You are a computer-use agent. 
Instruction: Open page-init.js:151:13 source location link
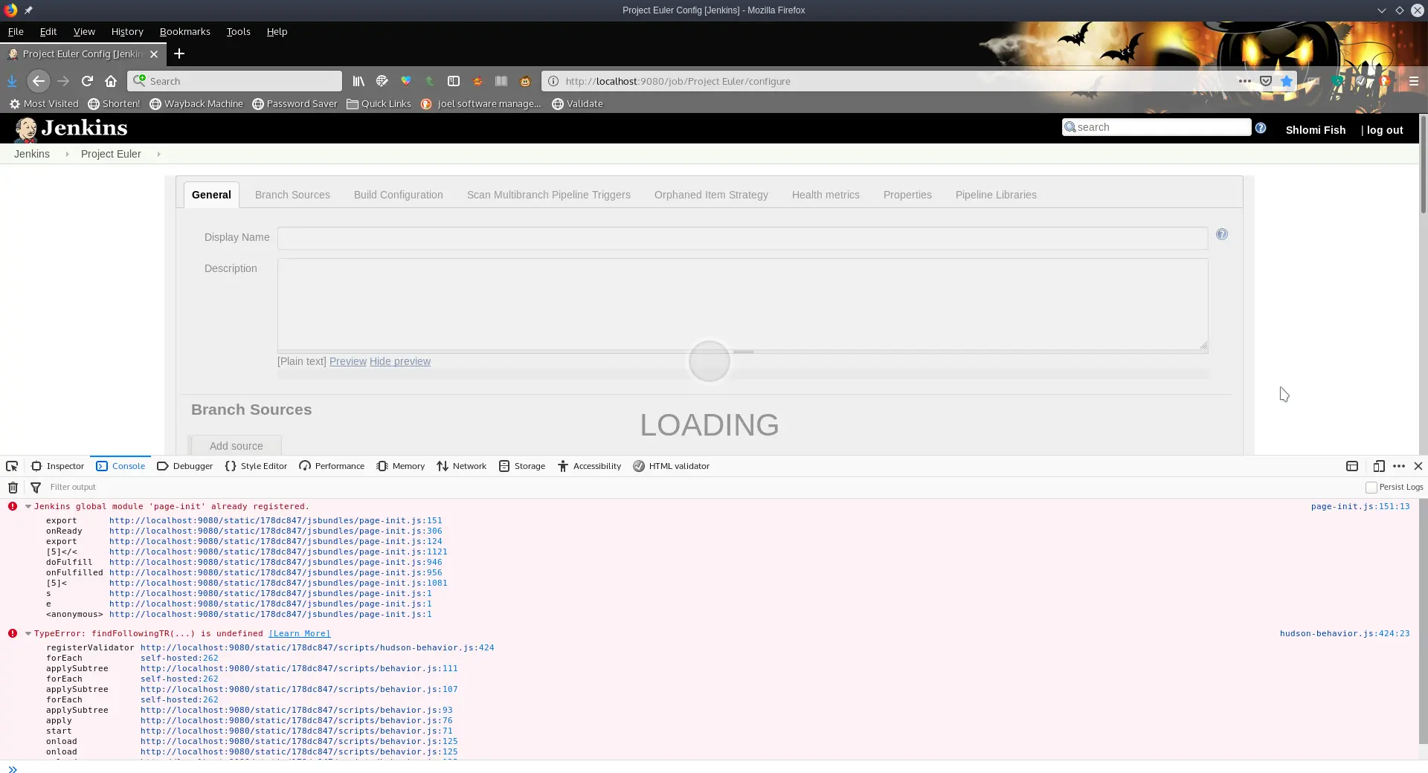[1360, 507]
